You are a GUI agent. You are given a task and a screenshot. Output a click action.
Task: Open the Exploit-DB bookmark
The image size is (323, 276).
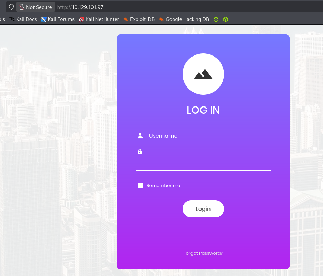click(139, 19)
